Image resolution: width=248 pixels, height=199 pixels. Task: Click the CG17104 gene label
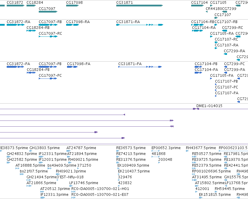(199, 3)
